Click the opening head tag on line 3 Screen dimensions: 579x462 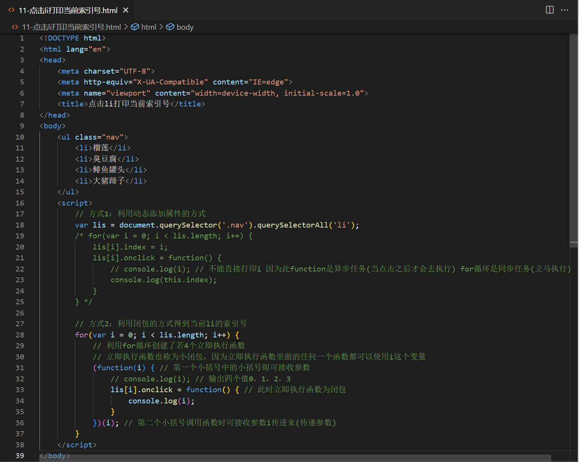click(52, 60)
